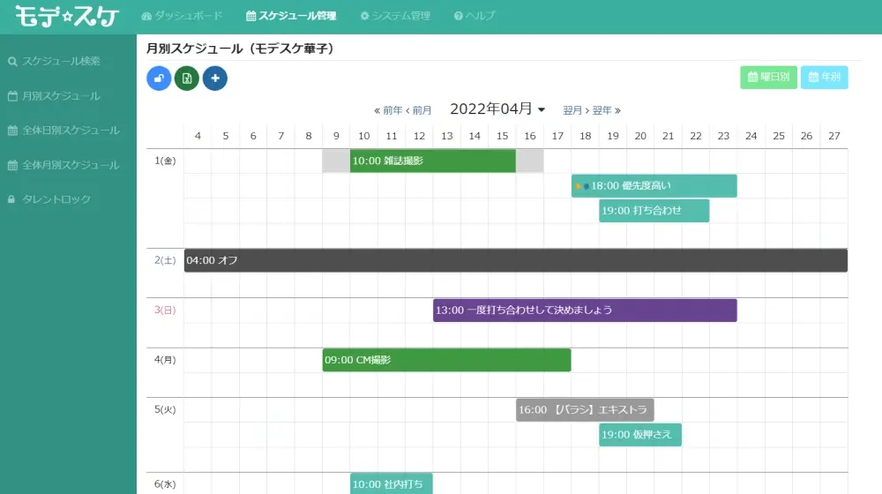Select 全体日別スケジュール in the sidebar

tap(64, 131)
